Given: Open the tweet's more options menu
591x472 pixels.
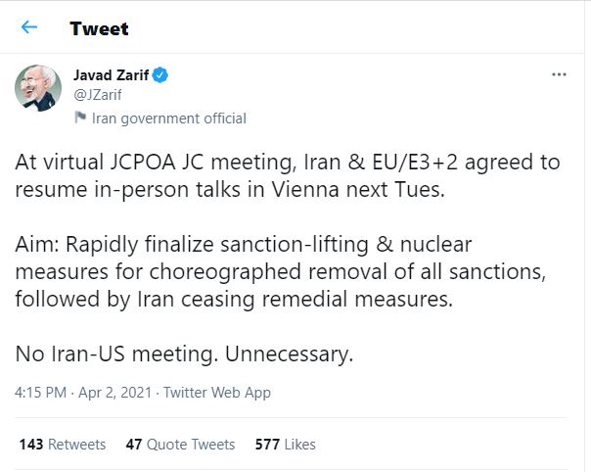Looking at the screenshot, I should pyautogui.click(x=559, y=74).
